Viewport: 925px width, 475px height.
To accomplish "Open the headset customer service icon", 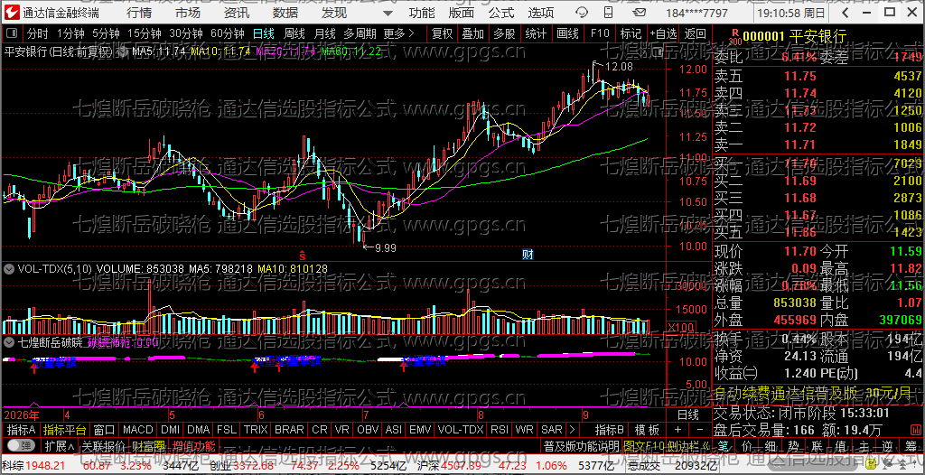I will click(582, 13).
